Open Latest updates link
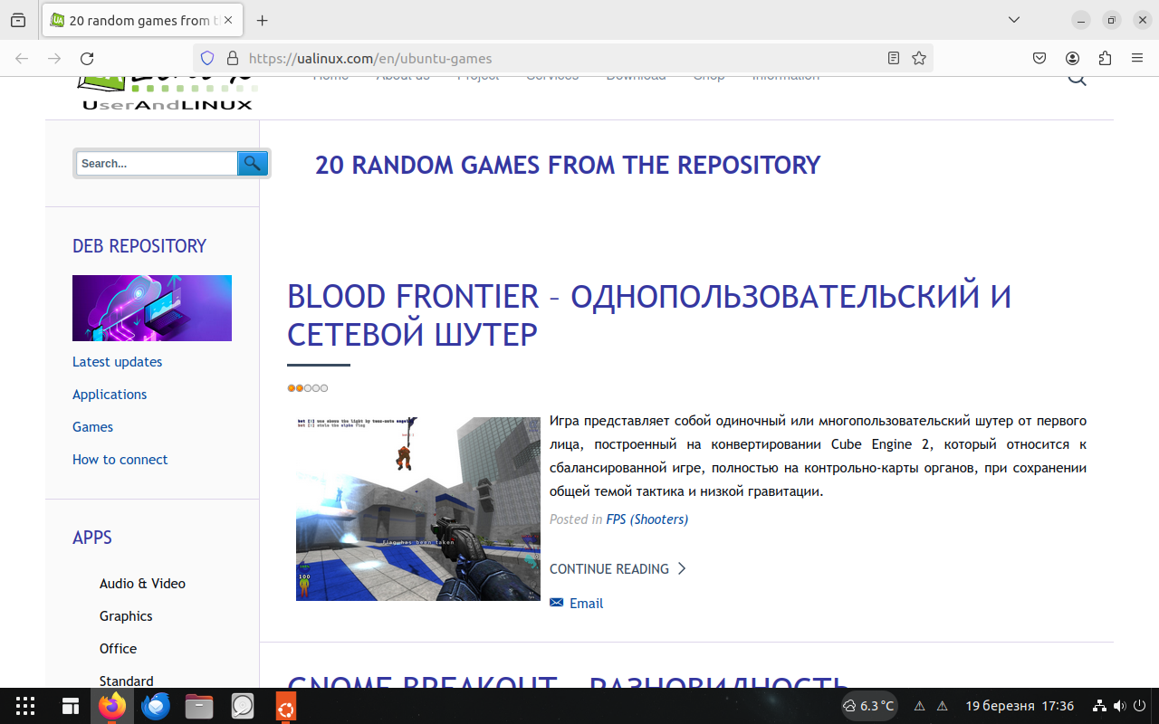Image resolution: width=1159 pixels, height=724 pixels. 118,362
